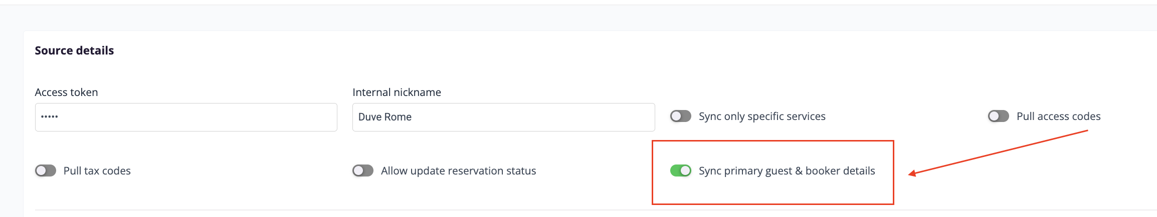
Task: Click the tail end of the red arrow
Action: tap(1087, 131)
